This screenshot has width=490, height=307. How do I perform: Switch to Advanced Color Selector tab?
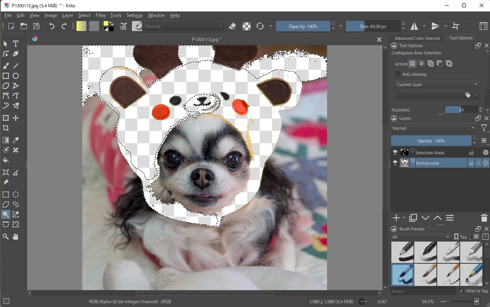click(417, 38)
